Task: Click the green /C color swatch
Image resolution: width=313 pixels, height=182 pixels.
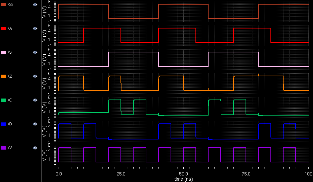Action: point(3,100)
